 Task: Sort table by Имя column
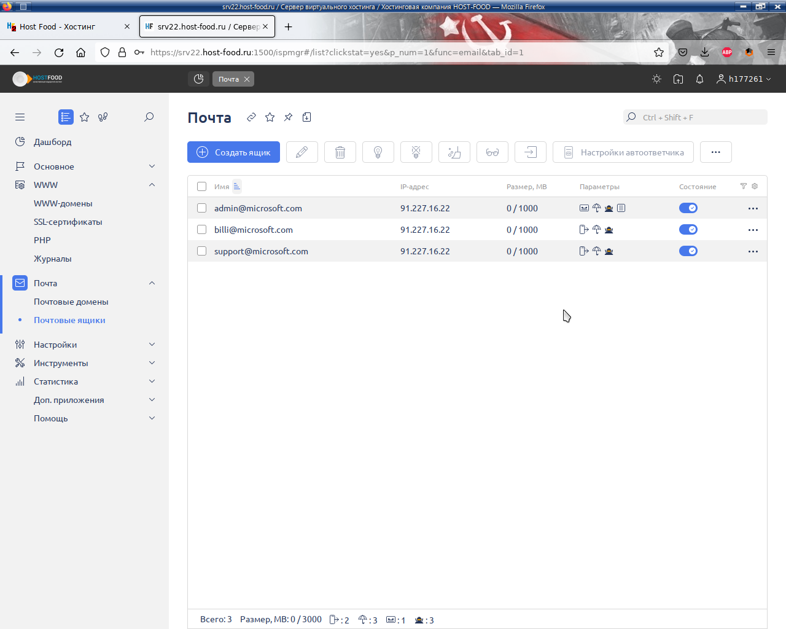tap(222, 187)
